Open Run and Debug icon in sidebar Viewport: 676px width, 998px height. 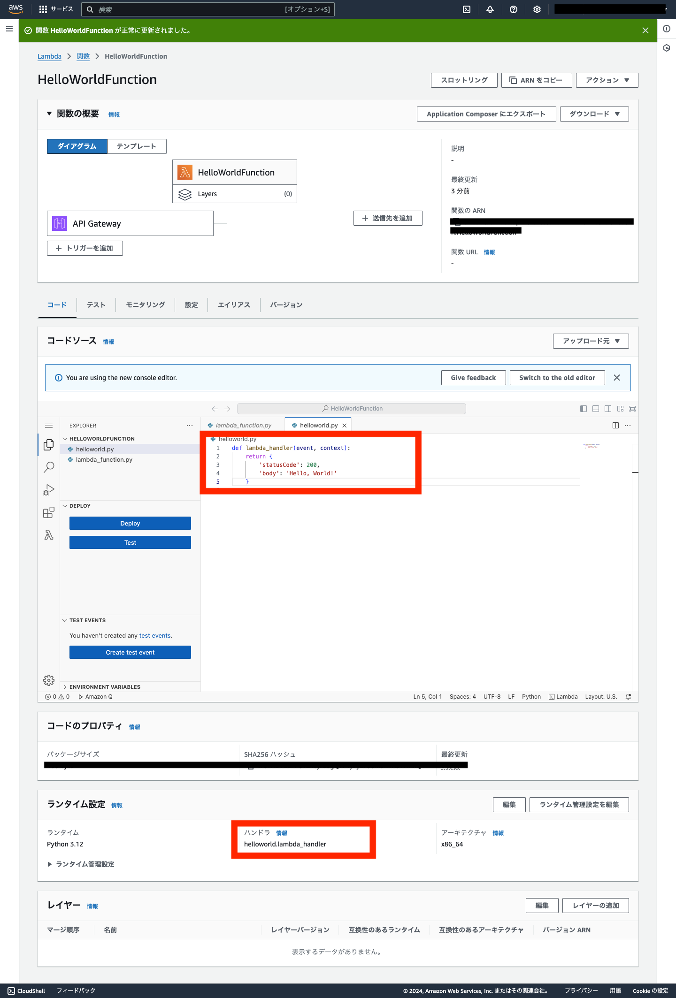click(x=49, y=490)
